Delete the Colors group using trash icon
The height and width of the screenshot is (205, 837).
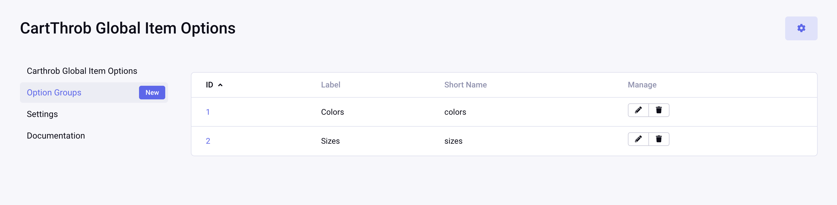[659, 110]
